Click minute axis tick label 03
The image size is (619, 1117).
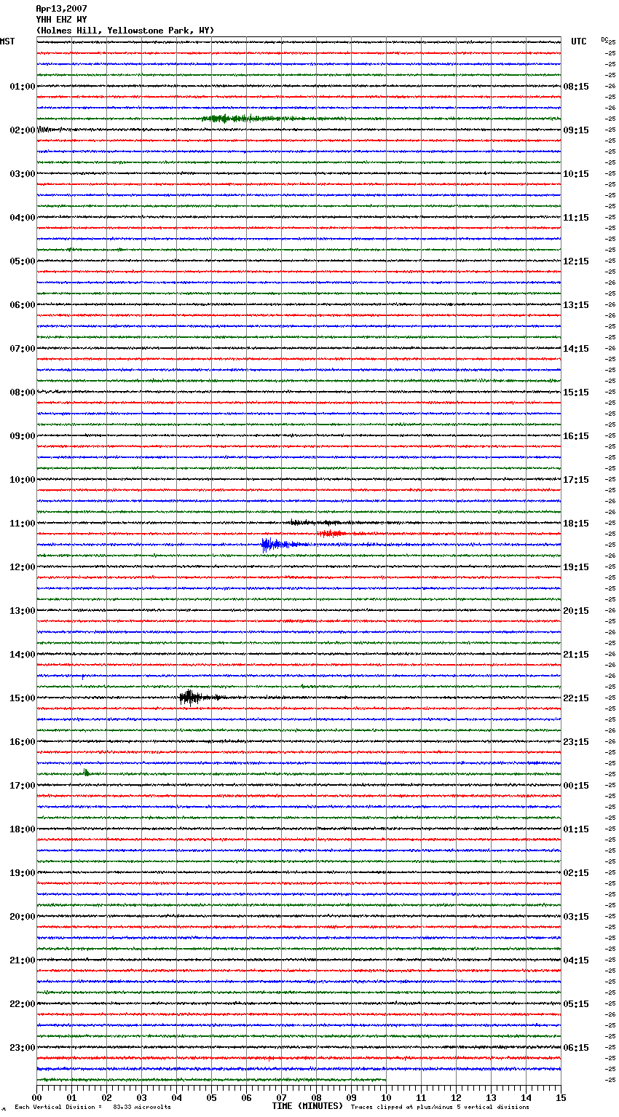pyautogui.click(x=141, y=1097)
